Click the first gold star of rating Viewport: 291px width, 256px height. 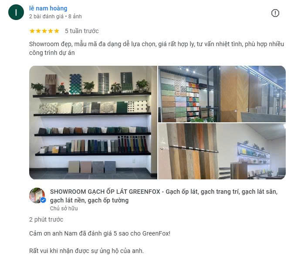[32, 31]
